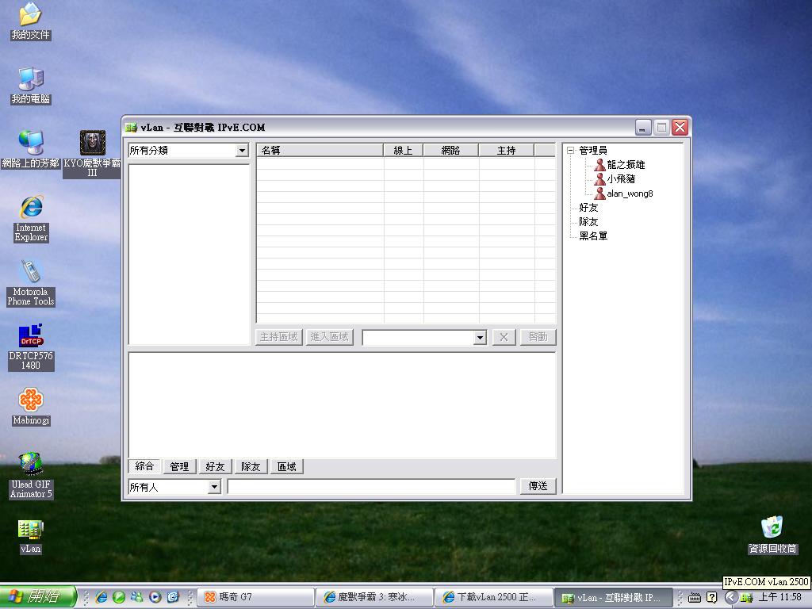This screenshot has height=609, width=812.
Task: Close the vLan window
Action: 680,128
